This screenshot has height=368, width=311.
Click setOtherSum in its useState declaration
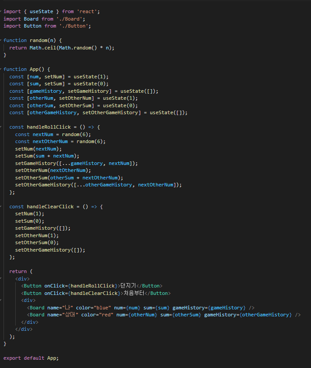point(75,105)
